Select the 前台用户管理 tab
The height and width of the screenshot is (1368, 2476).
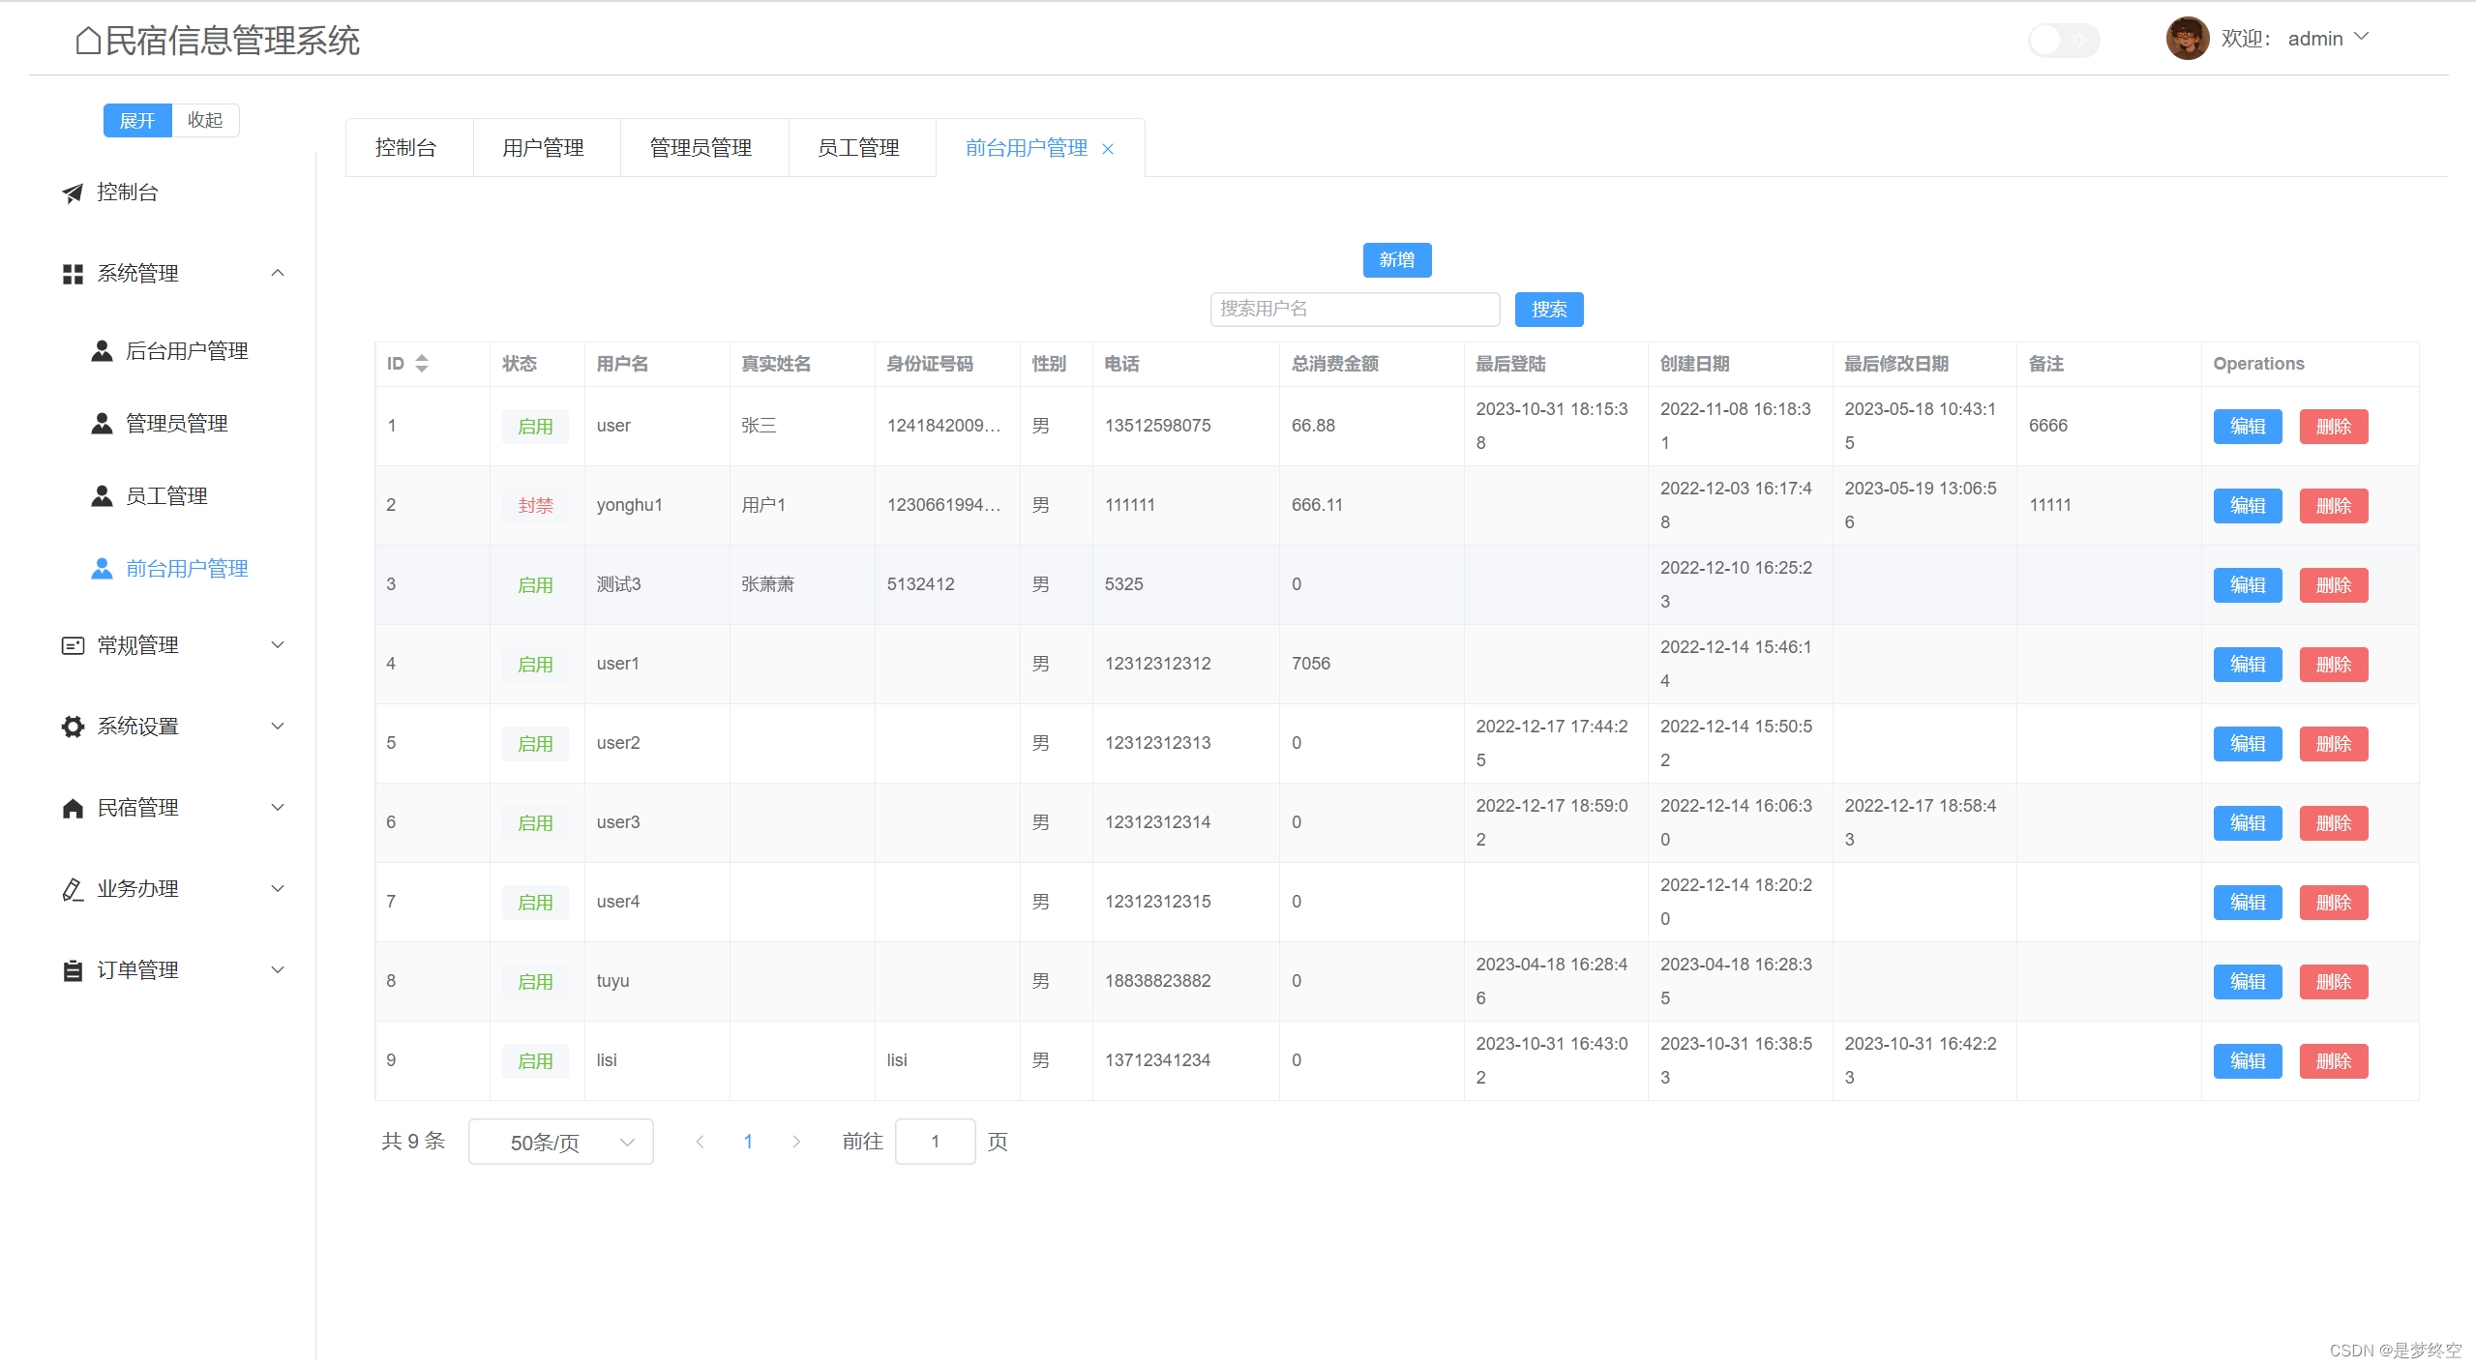point(1027,148)
